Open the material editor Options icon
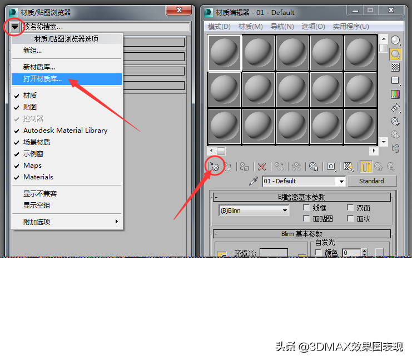412x361 pixels. [395, 121]
